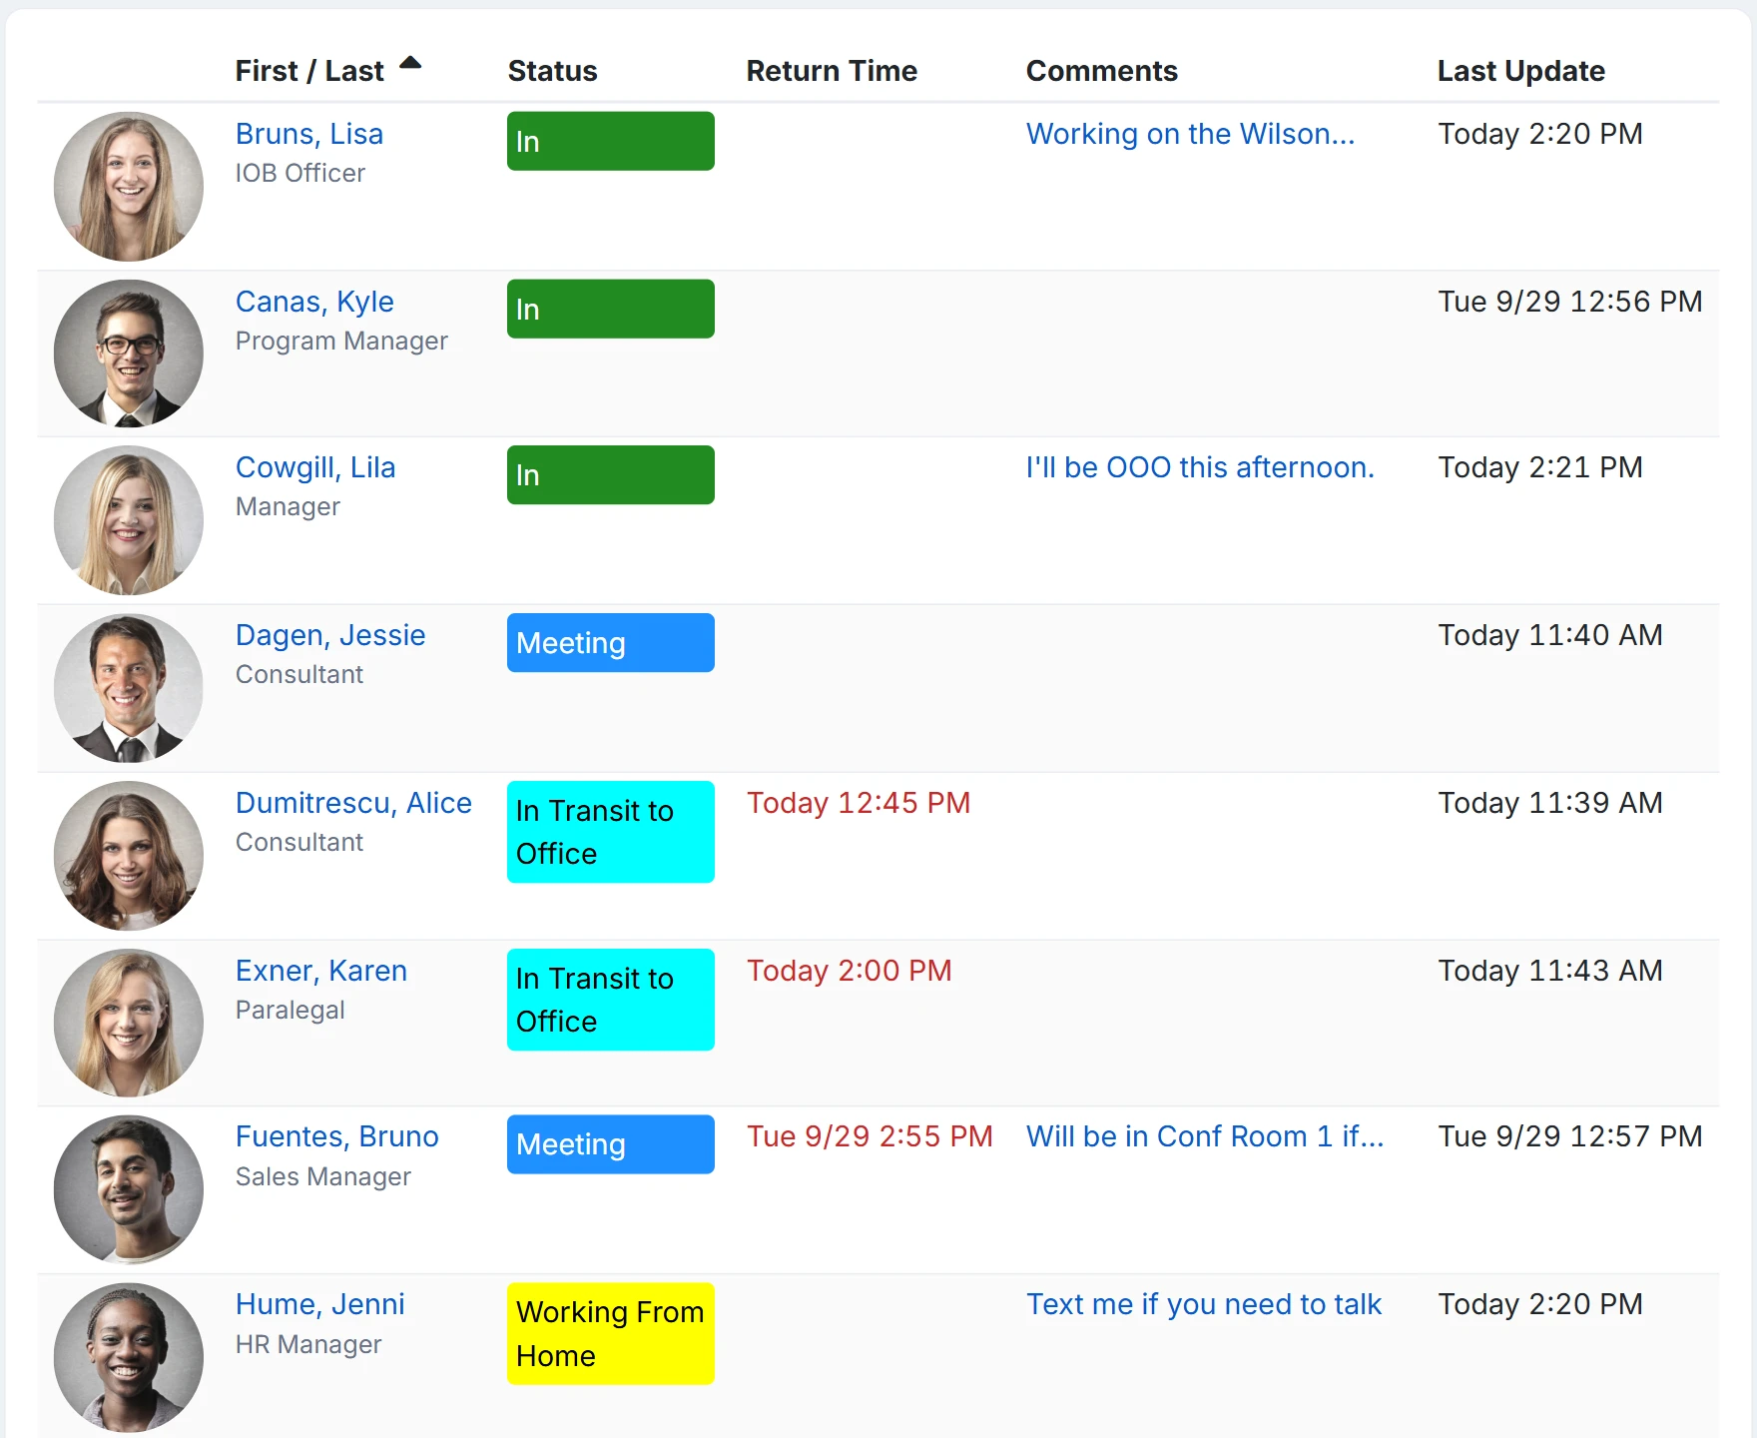This screenshot has height=1438, width=1757.
Task: Click return time 'Today 2:00 PM'
Action: tap(850, 971)
